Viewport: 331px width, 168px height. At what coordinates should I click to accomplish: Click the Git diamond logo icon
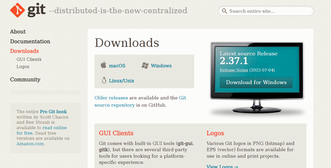[17, 10]
